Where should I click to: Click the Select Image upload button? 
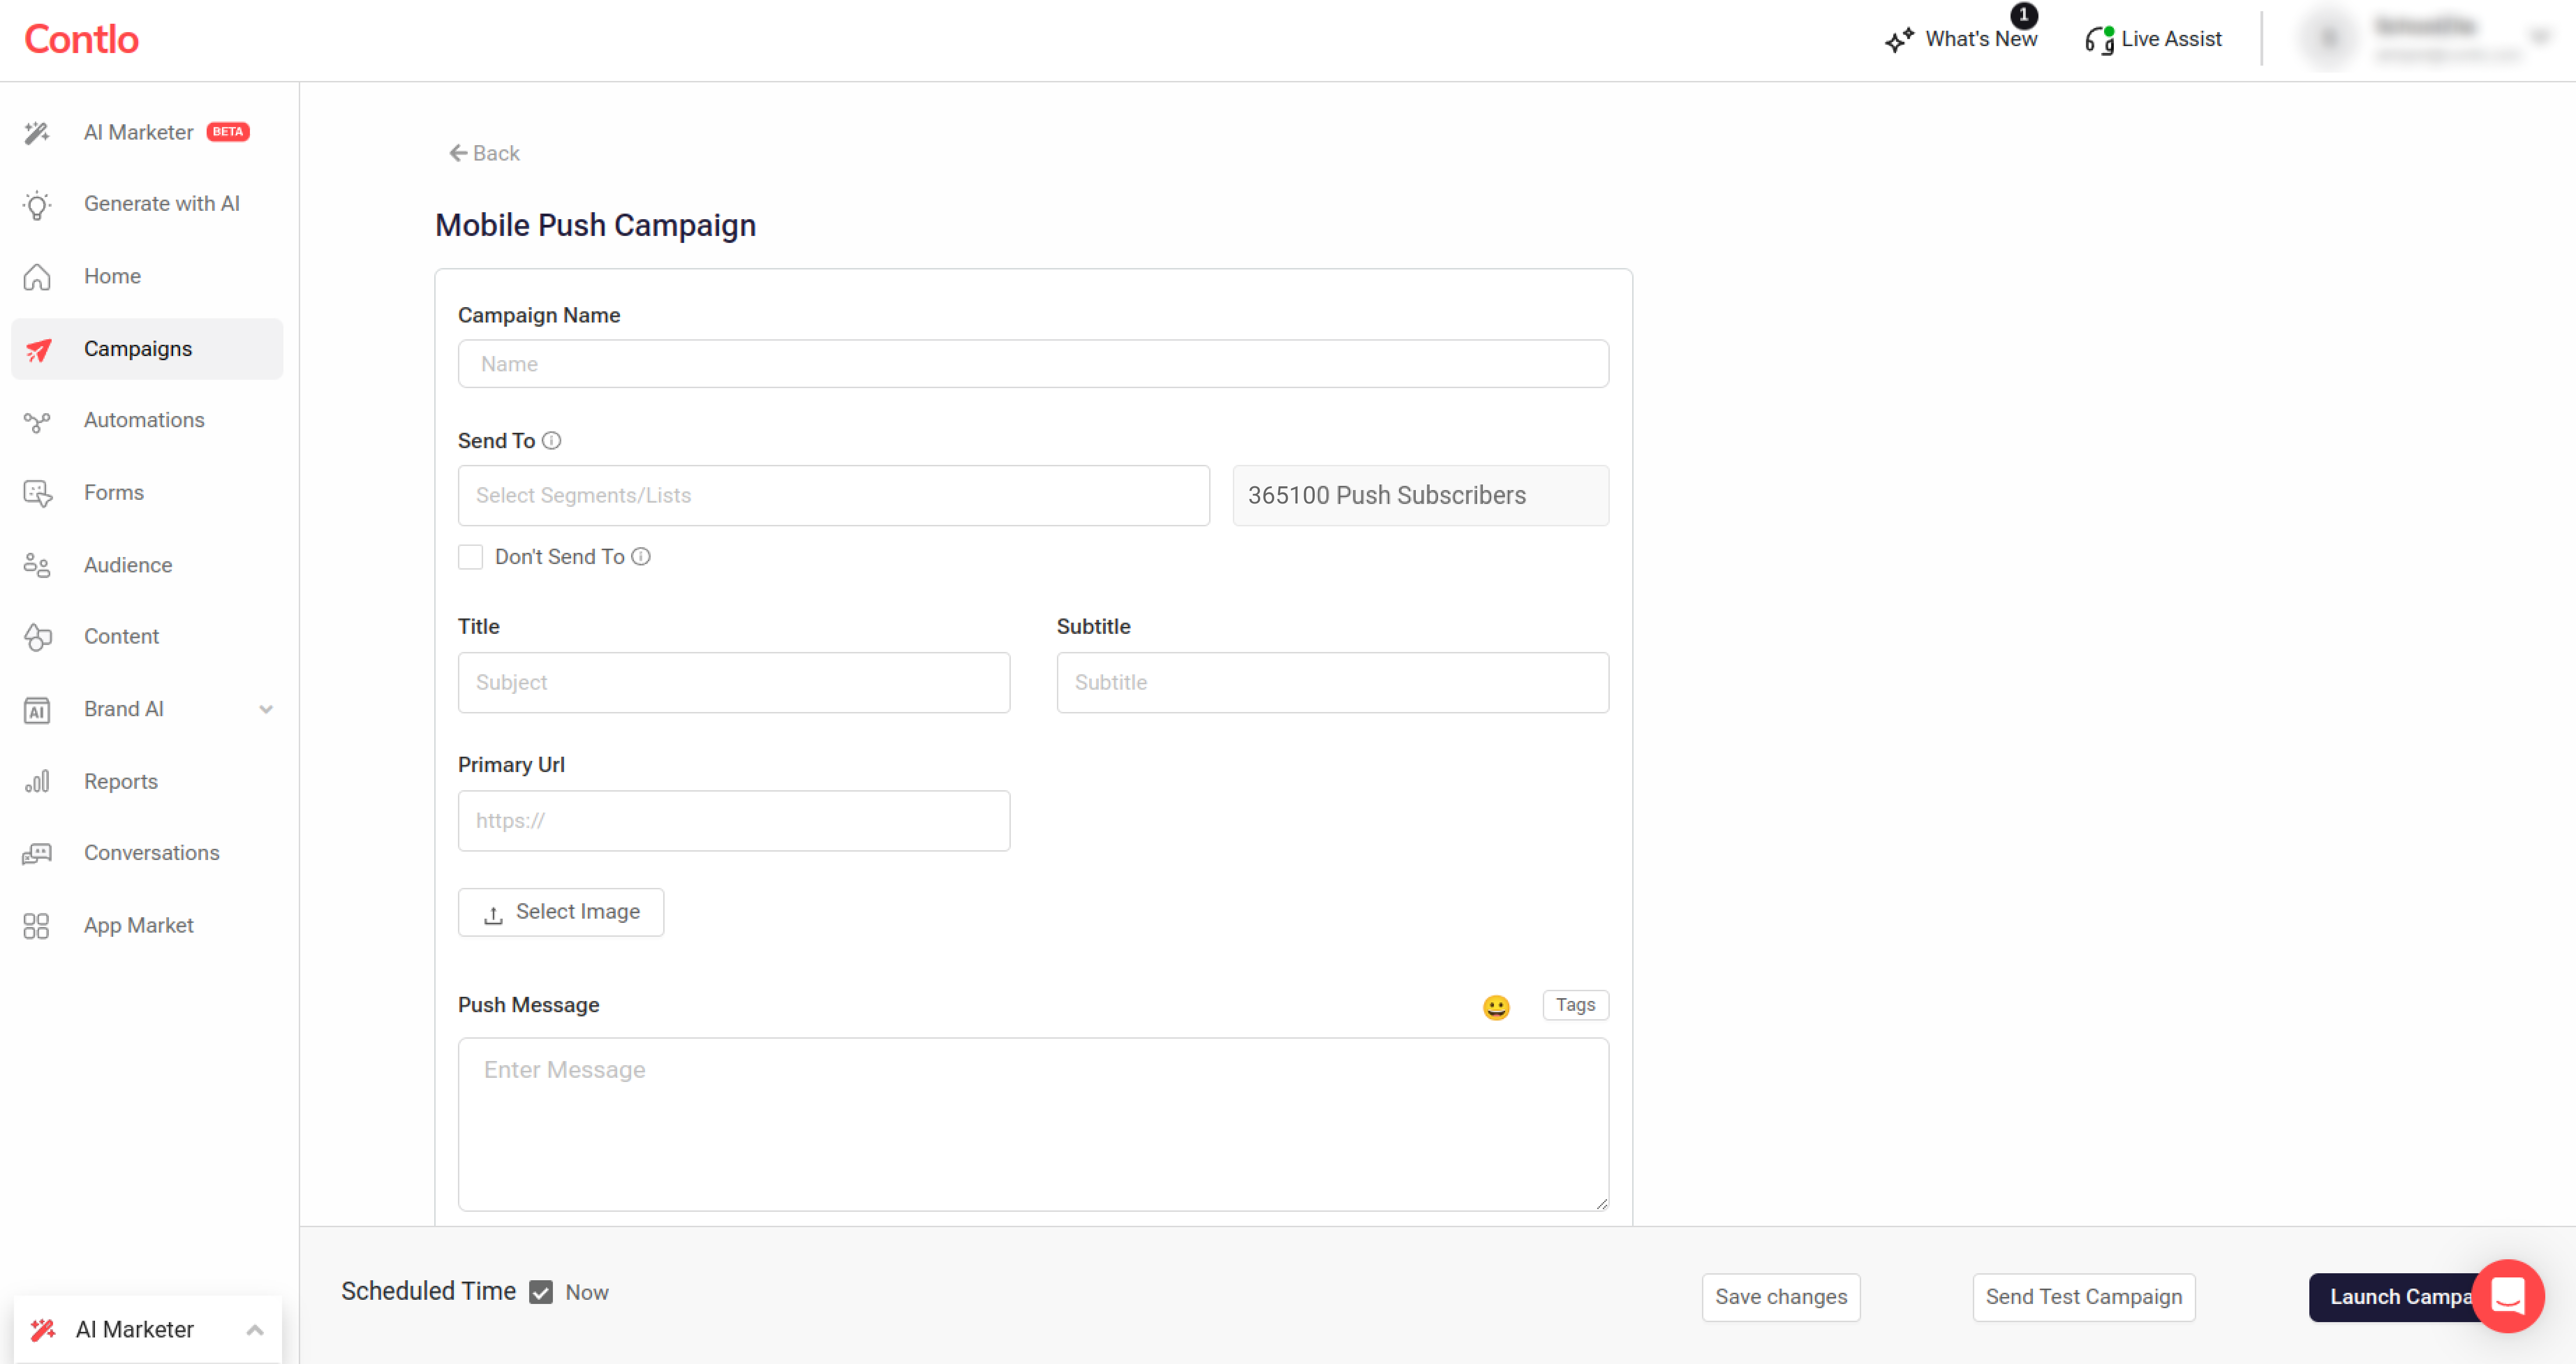point(561,912)
